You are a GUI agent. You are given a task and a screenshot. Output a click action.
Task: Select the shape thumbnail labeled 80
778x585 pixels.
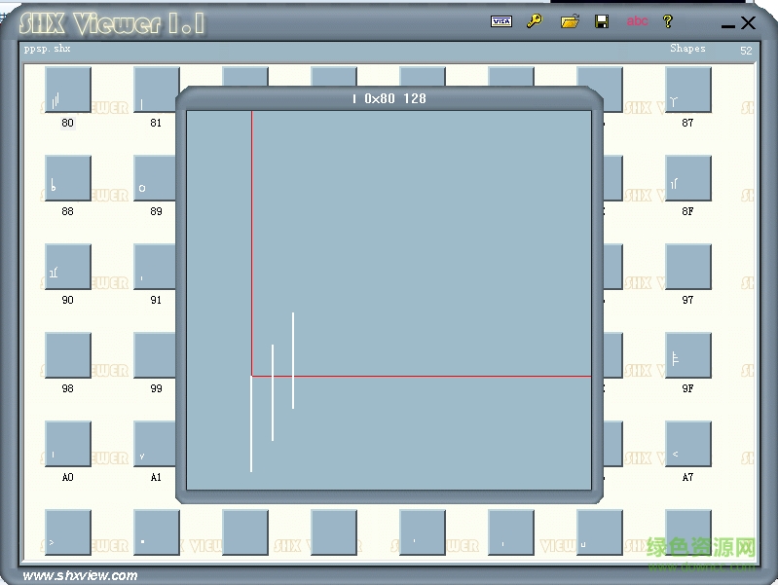68,90
